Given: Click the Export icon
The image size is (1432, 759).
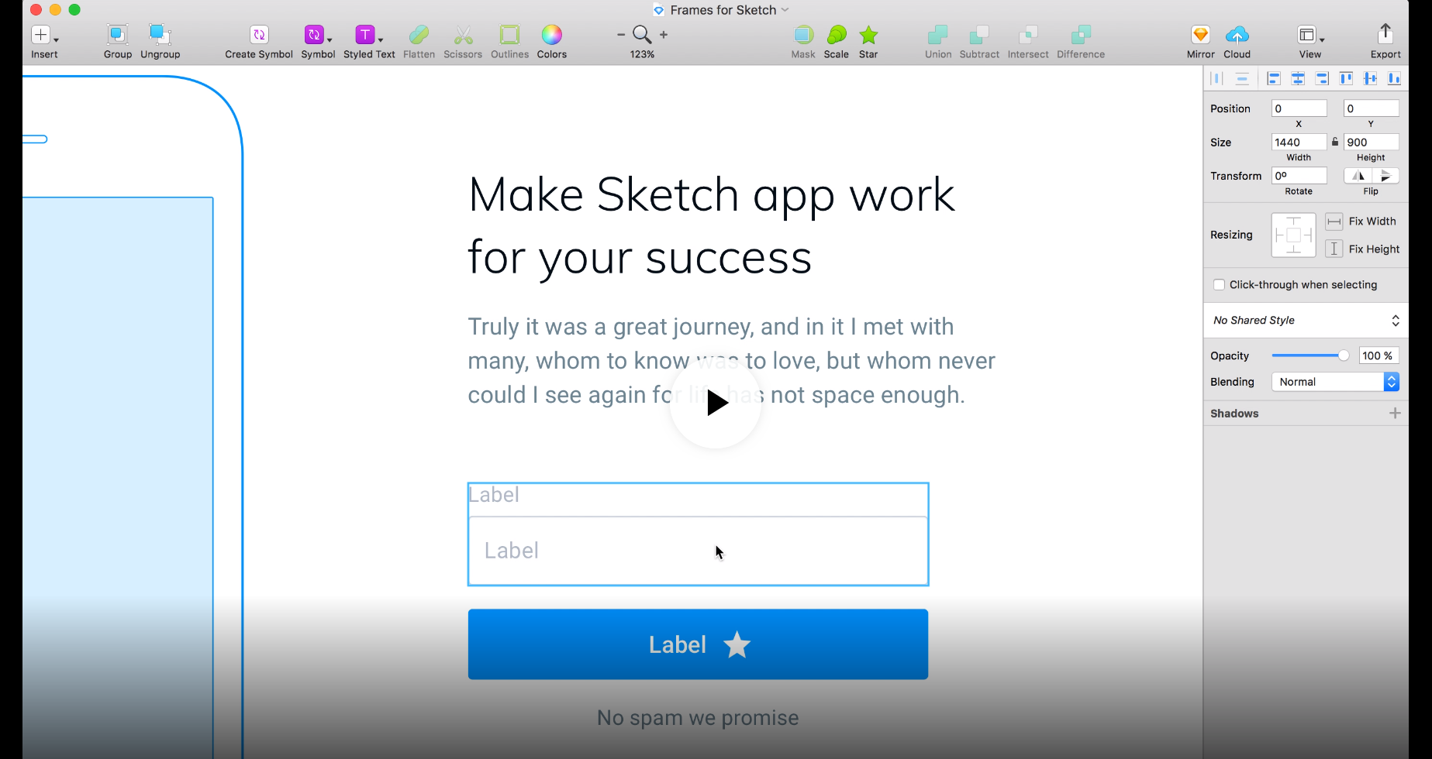Looking at the screenshot, I should point(1385,33).
